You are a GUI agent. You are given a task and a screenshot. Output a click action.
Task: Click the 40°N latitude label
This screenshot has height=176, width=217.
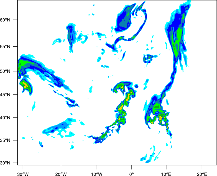tap(5, 118)
